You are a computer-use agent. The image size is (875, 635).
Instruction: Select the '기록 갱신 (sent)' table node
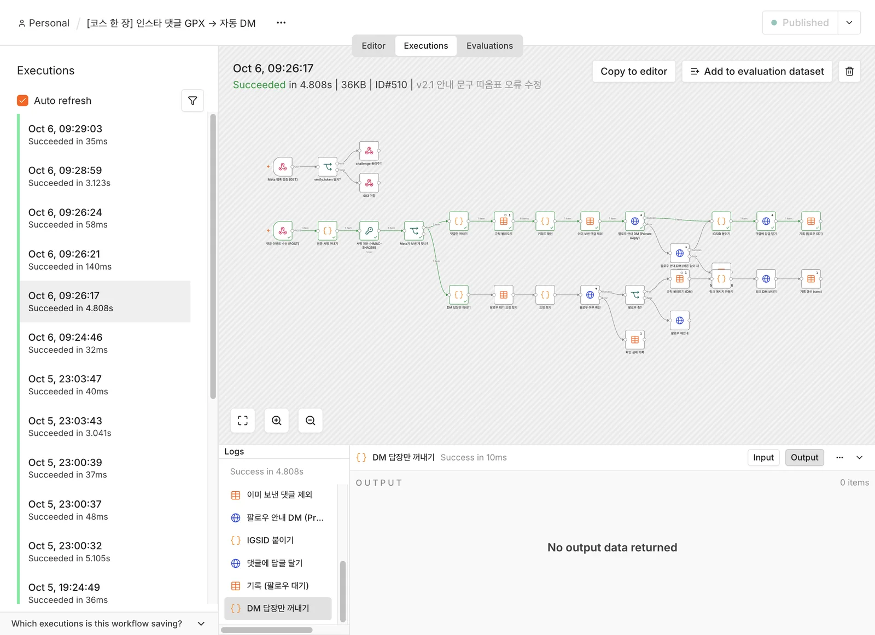coord(811,279)
